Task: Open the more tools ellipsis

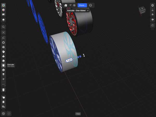Action: click(3, 84)
